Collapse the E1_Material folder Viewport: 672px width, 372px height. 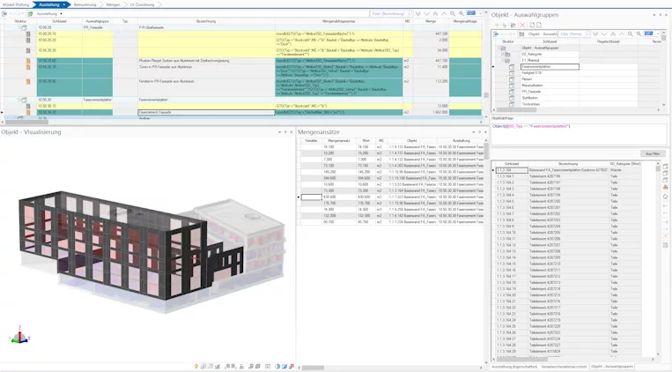point(502,61)
